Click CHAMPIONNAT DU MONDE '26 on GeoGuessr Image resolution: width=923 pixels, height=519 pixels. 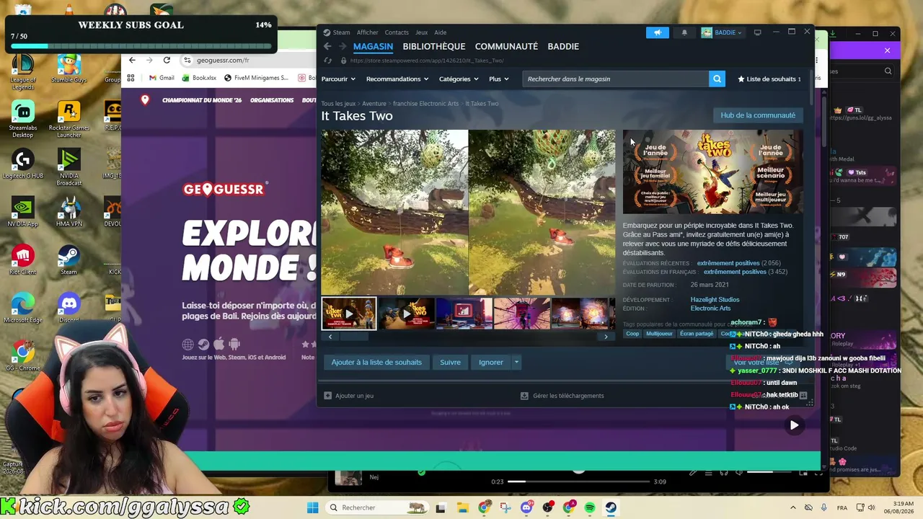point(202,100)
